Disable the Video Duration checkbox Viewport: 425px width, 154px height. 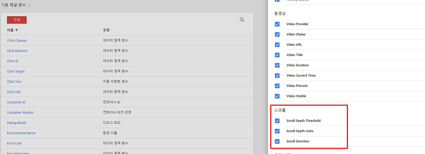pyautogui.click(x=277, y=65)
